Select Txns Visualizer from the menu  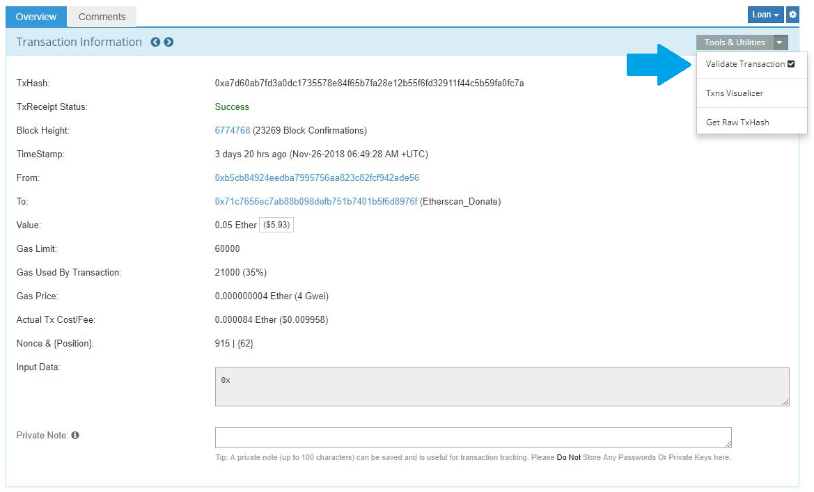[x=733, y=93]
